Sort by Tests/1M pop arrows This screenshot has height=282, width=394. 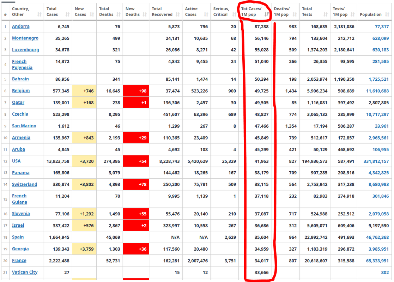click(353, 14)
